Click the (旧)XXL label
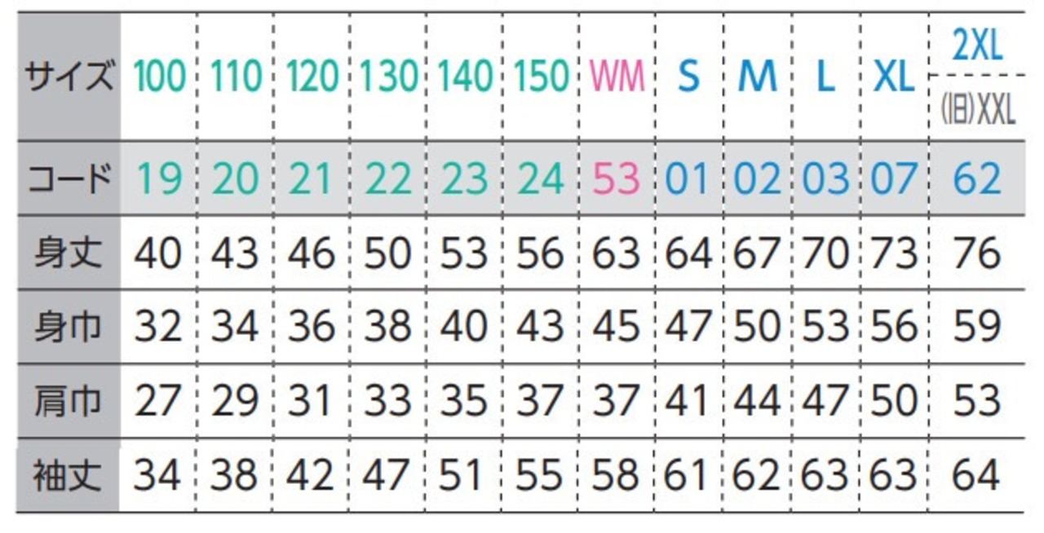 click(x=977, y=108)
